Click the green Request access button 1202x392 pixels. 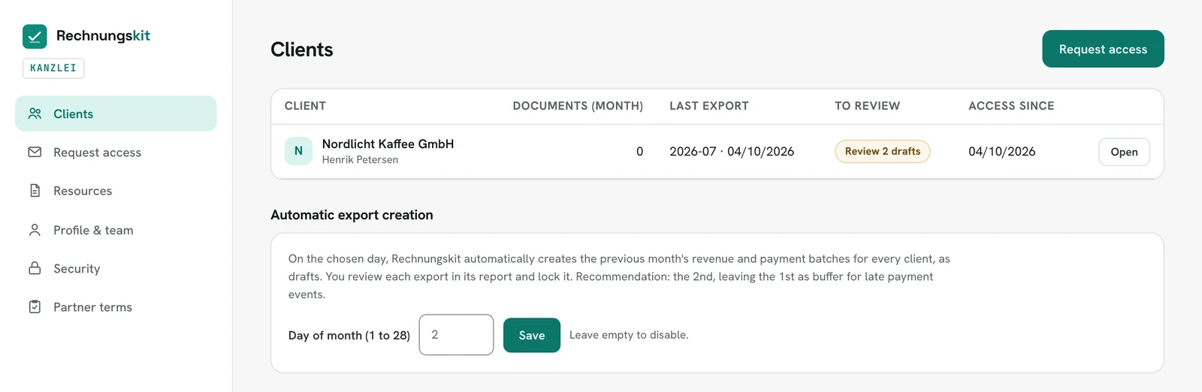[1103, 49]
